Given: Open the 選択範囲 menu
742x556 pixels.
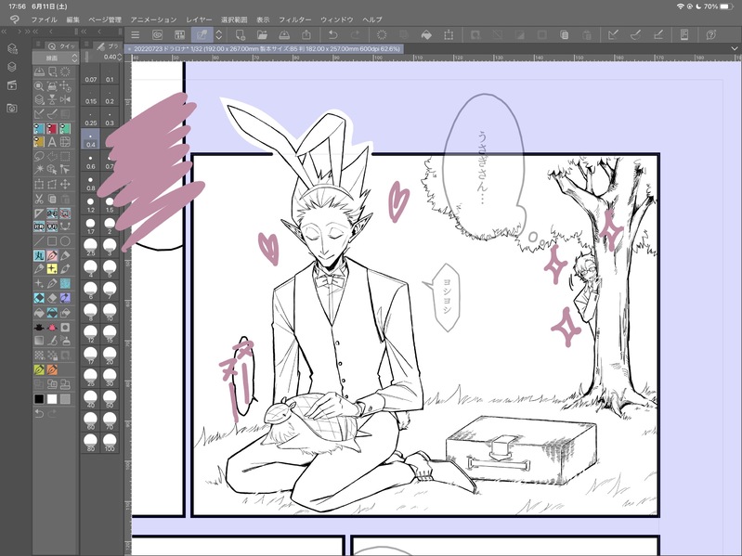Looking at the screenshot, I should coord(234,19).
